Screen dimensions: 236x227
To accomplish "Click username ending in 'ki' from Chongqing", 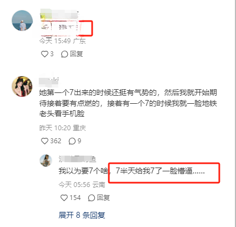I will click(x=49, y=81).
